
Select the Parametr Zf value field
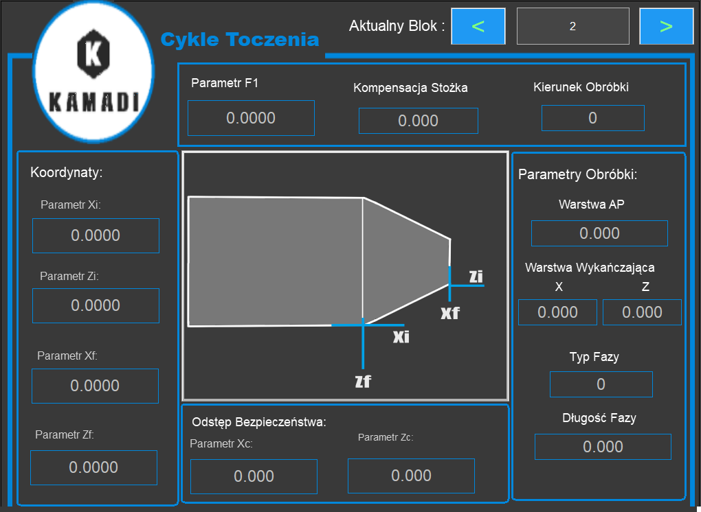(x=93, y=467)
